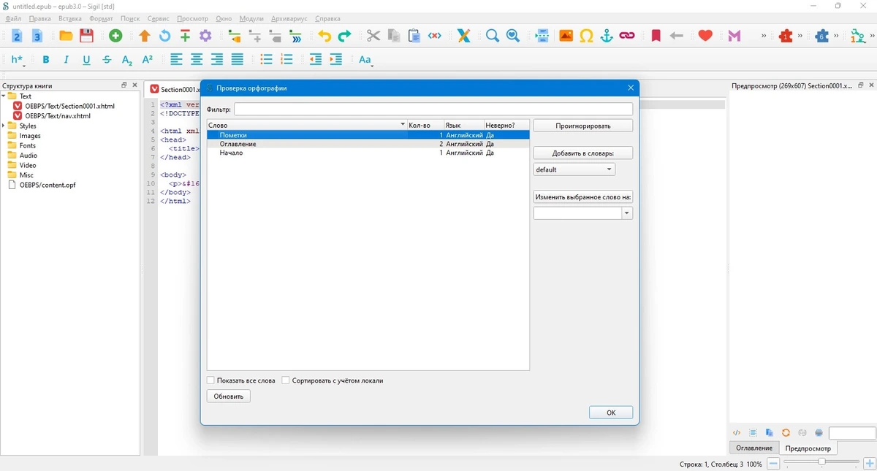Expand the replacement word combo box
The image size is (877, 471).
click(627, 213)
